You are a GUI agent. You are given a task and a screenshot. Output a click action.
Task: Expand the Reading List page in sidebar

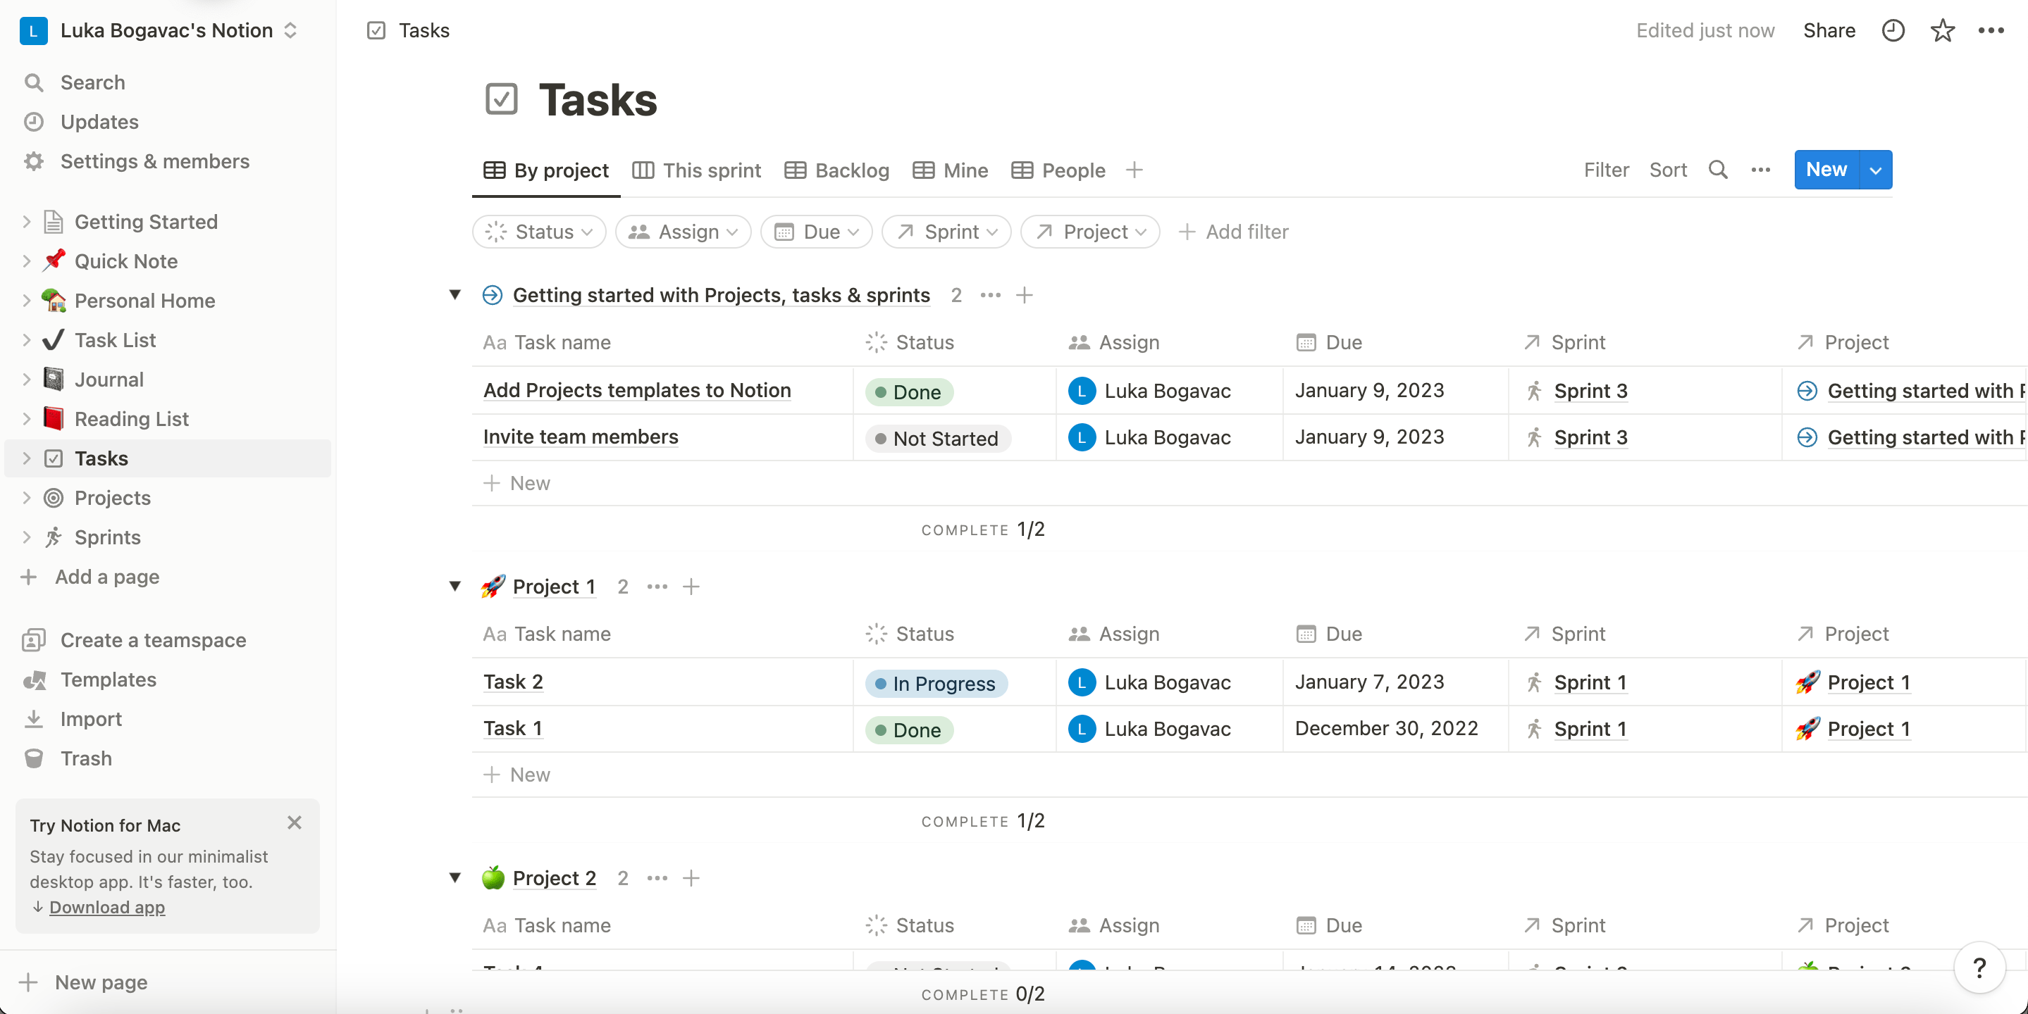27,418
